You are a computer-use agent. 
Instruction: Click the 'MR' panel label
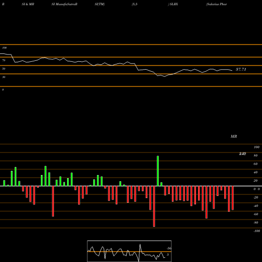tap(234, 136)
